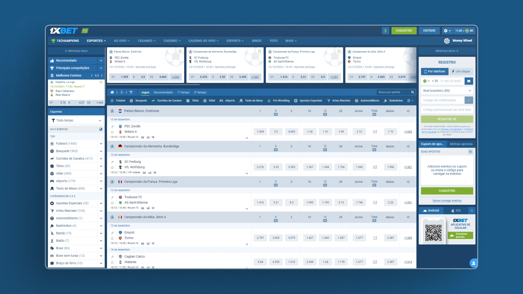523x294 pixels.
Task: Open AO VIVO menu
Action: coord(121,41)
